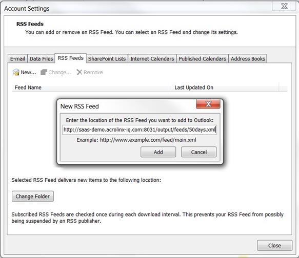Click the Change Folder button
Image resolution: width=299 pixels, height=258 pixels.
pos(33,196)
